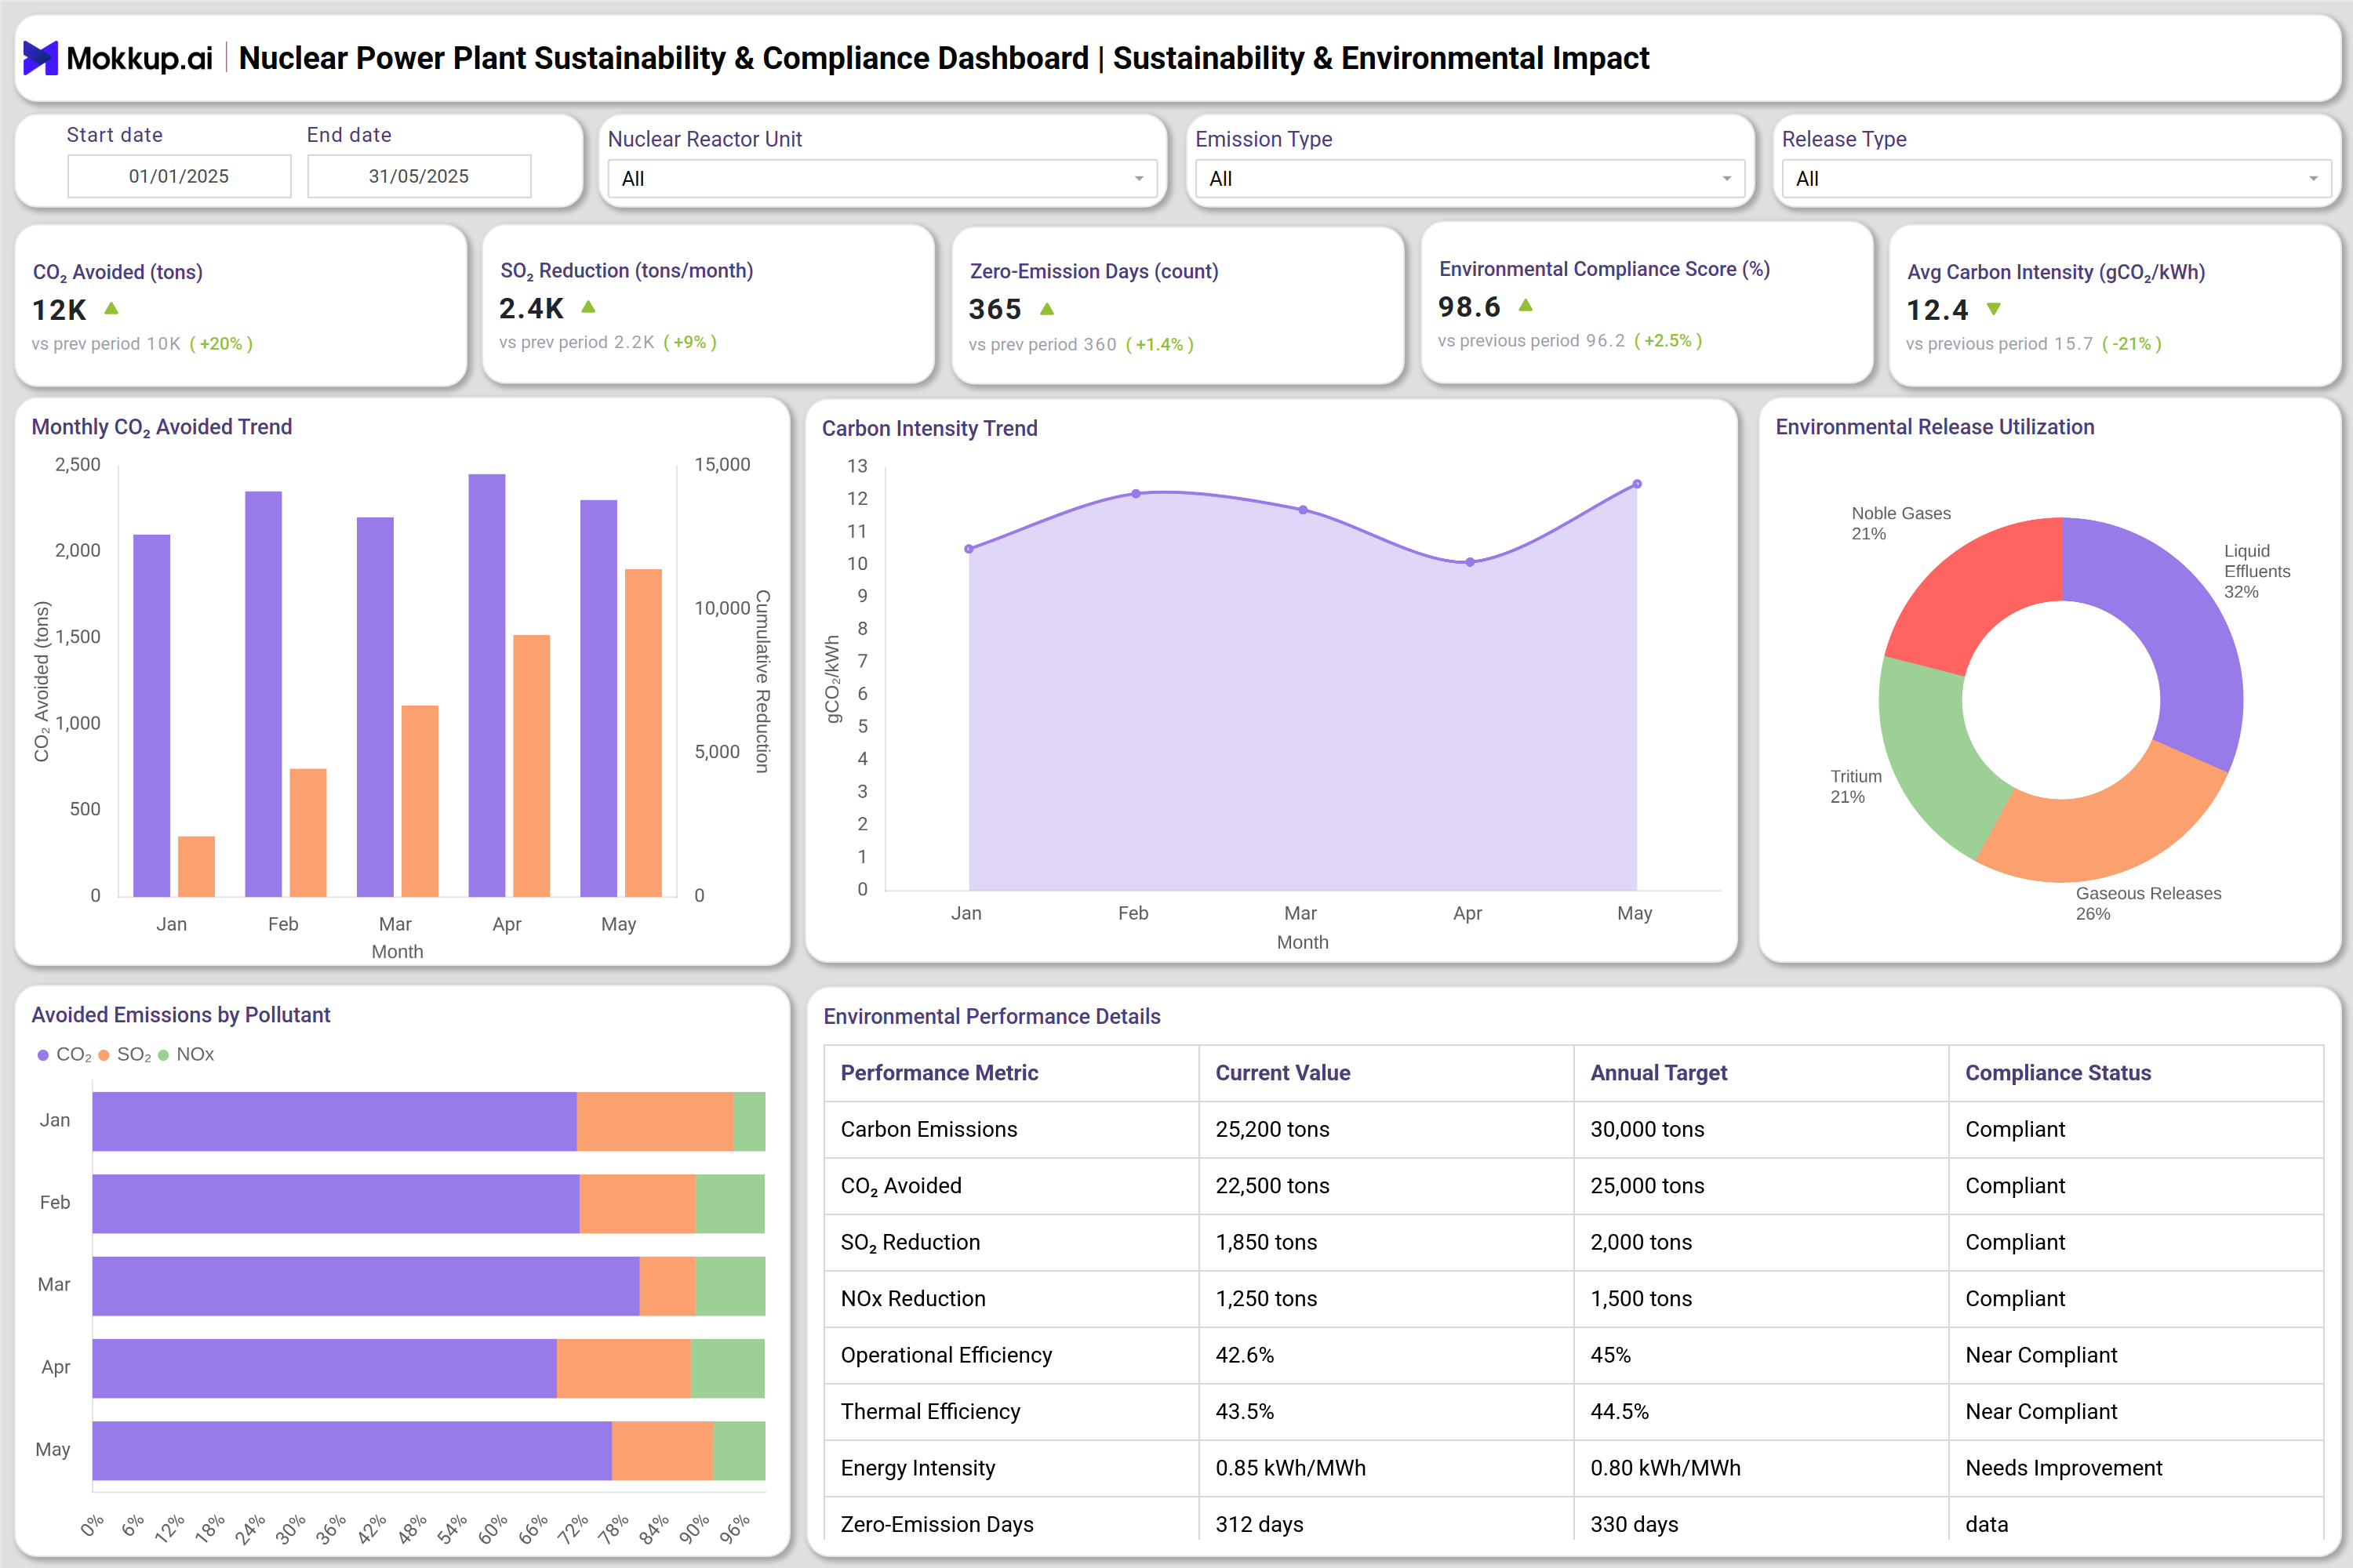Click the Tritium green donut slice
This screenshot has height=1568, width=2353.
(x=1926, y=755)
